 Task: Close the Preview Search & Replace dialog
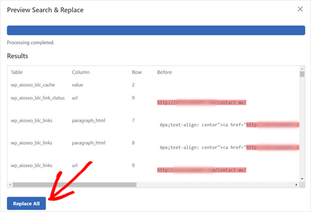[x=300, y=9]
